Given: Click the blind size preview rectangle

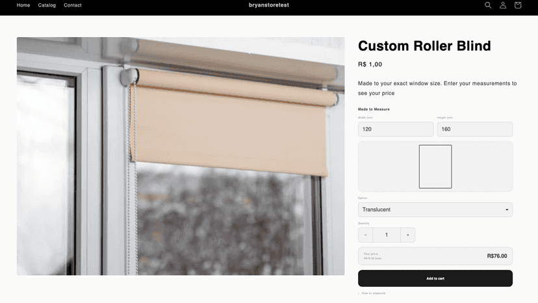Looking at the screenshot, I should click(x=435, y=166).
